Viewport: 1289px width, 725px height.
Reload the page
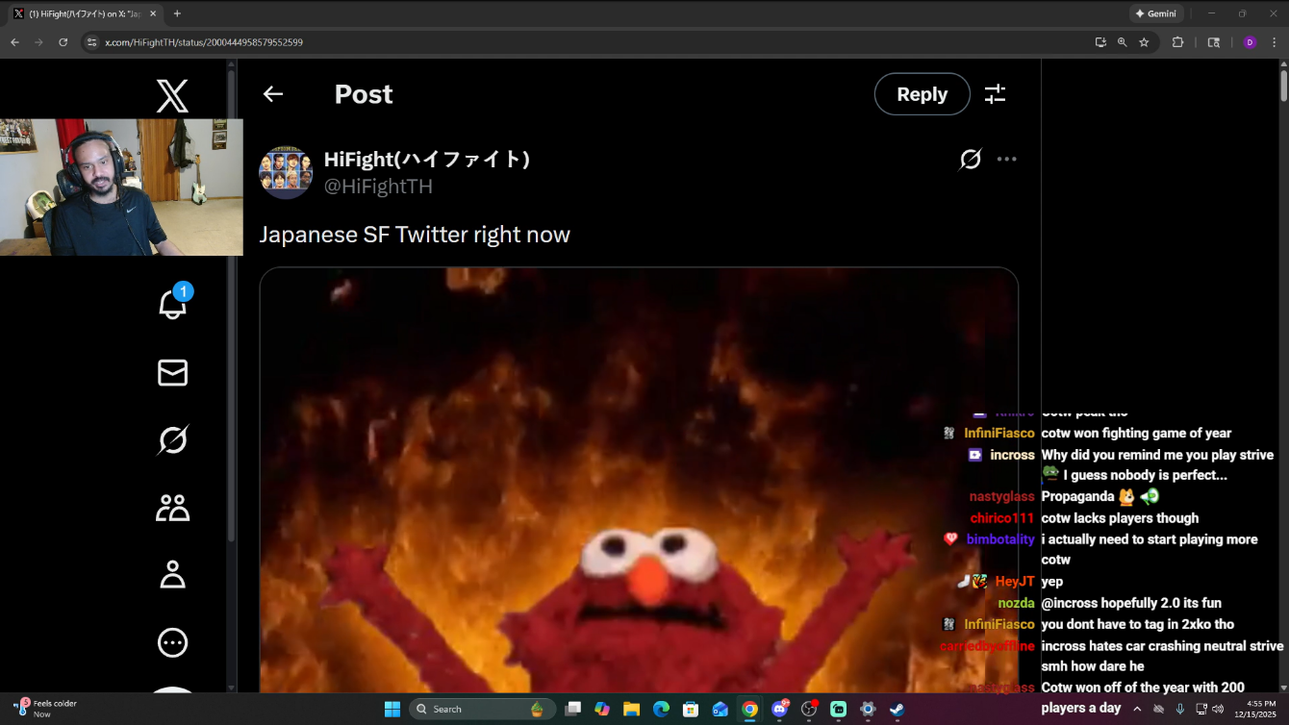(63, 42)
